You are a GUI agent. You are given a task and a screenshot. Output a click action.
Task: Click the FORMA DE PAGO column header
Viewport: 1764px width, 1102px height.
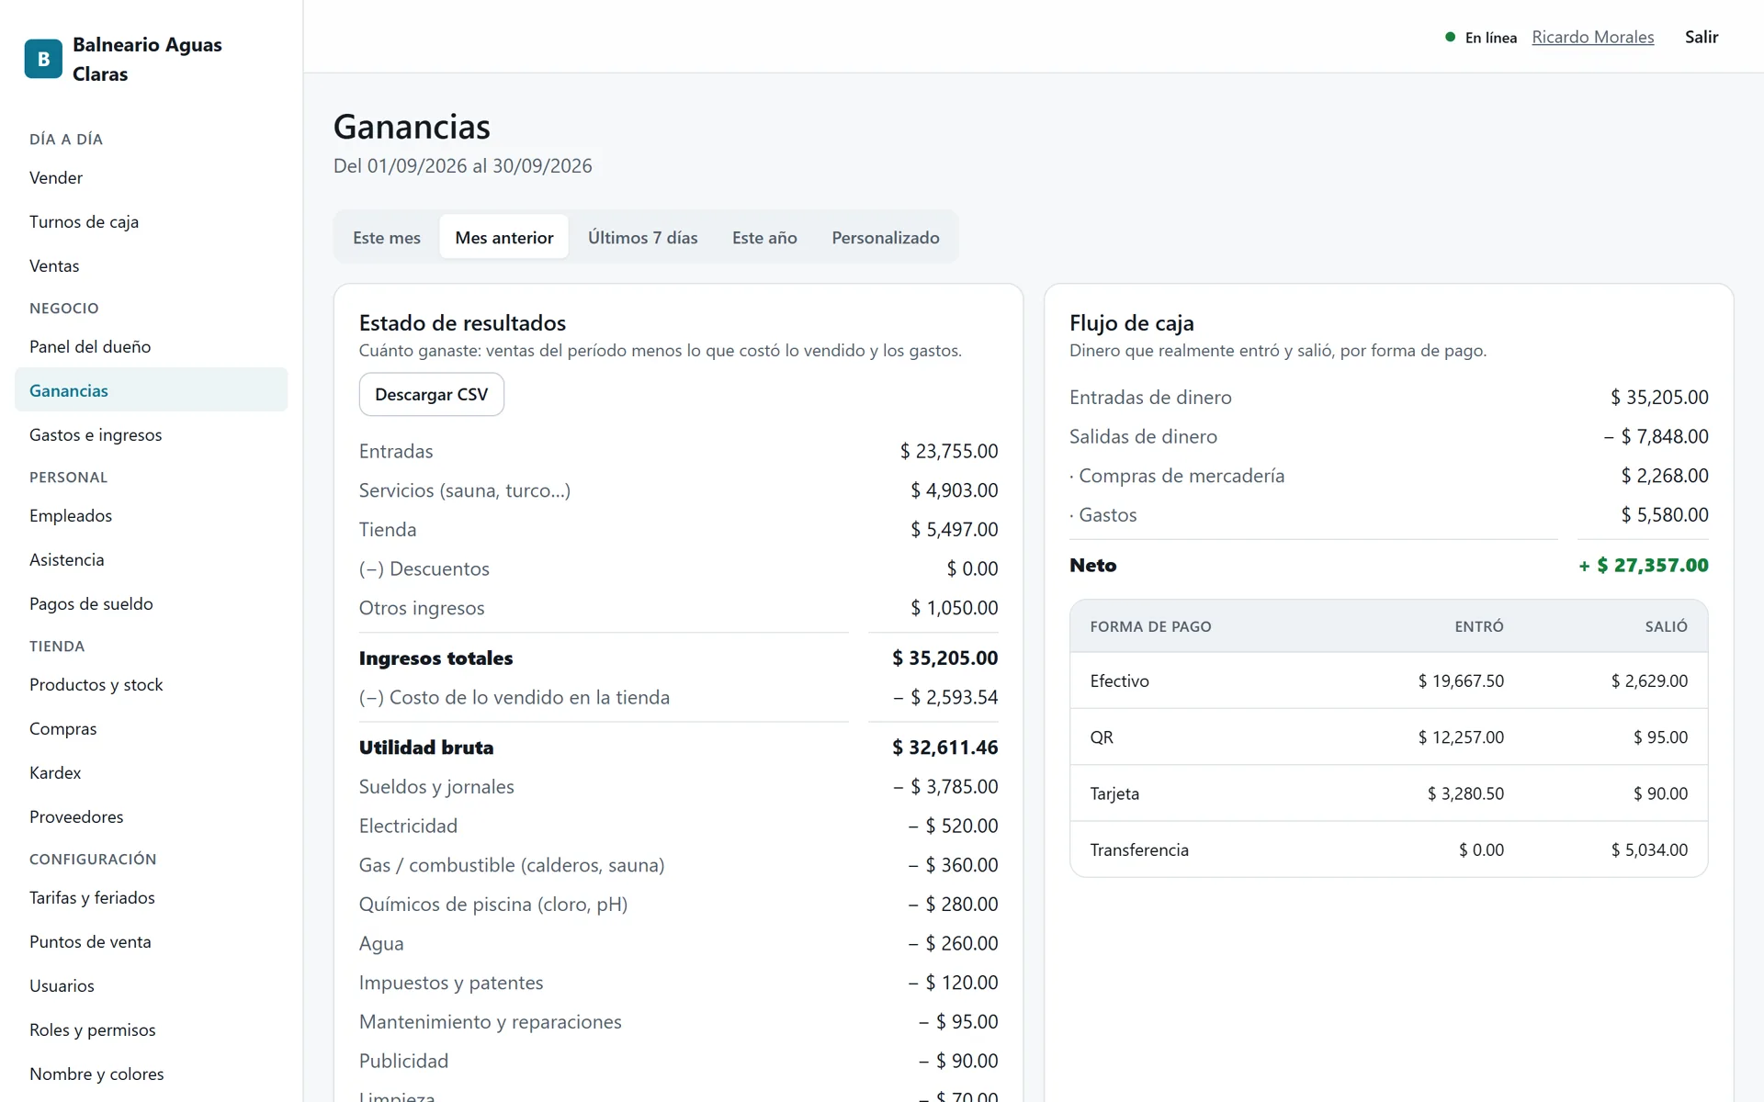[x=1150, y=627]
